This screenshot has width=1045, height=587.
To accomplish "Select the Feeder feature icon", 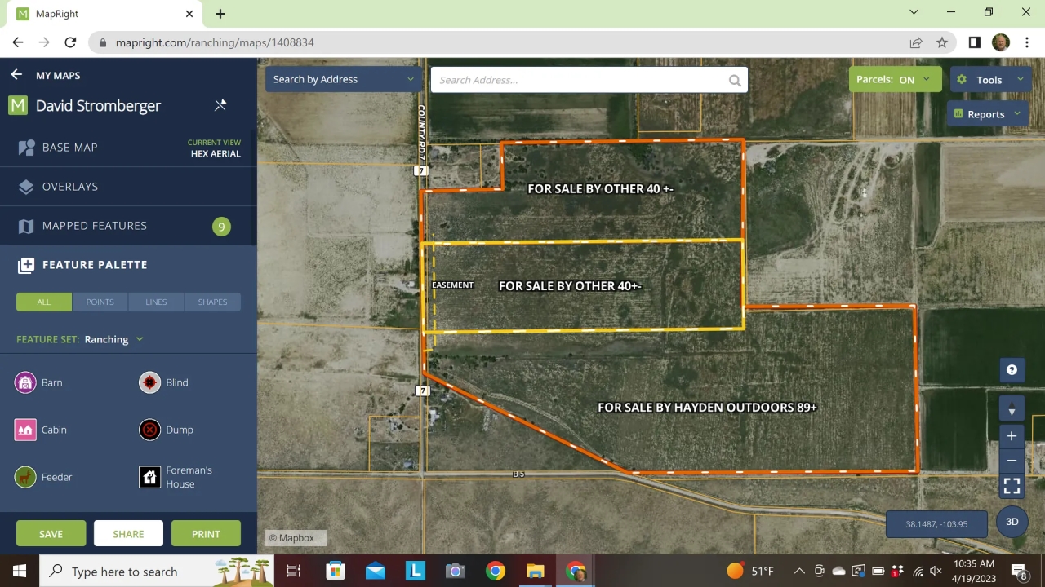I will point(25,477).
